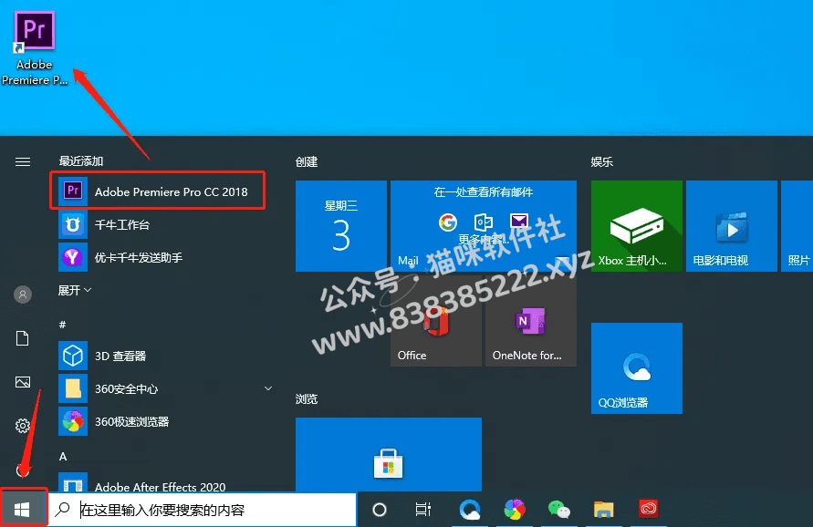Open 优卡千牛发送助手 app entry

point(161,257)
